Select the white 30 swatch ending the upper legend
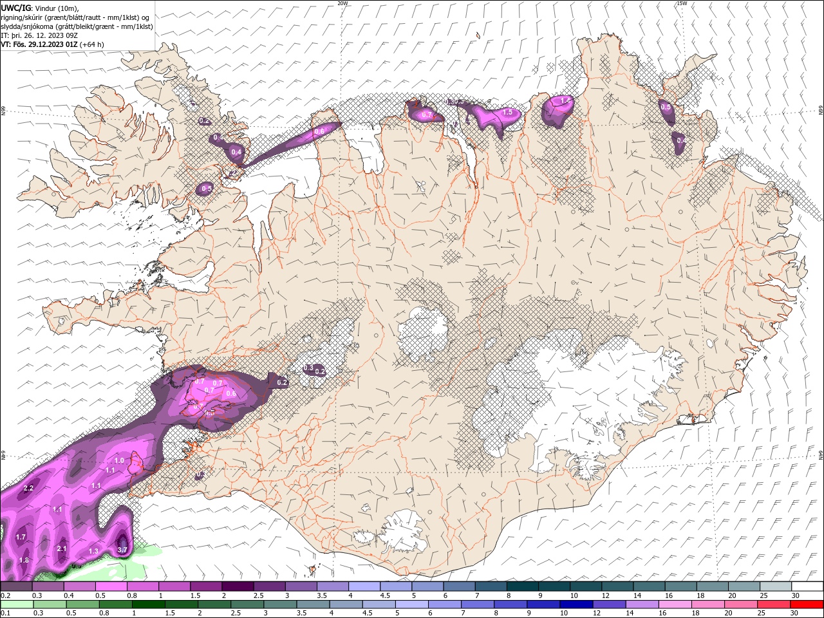 click(x=807, y=586)
